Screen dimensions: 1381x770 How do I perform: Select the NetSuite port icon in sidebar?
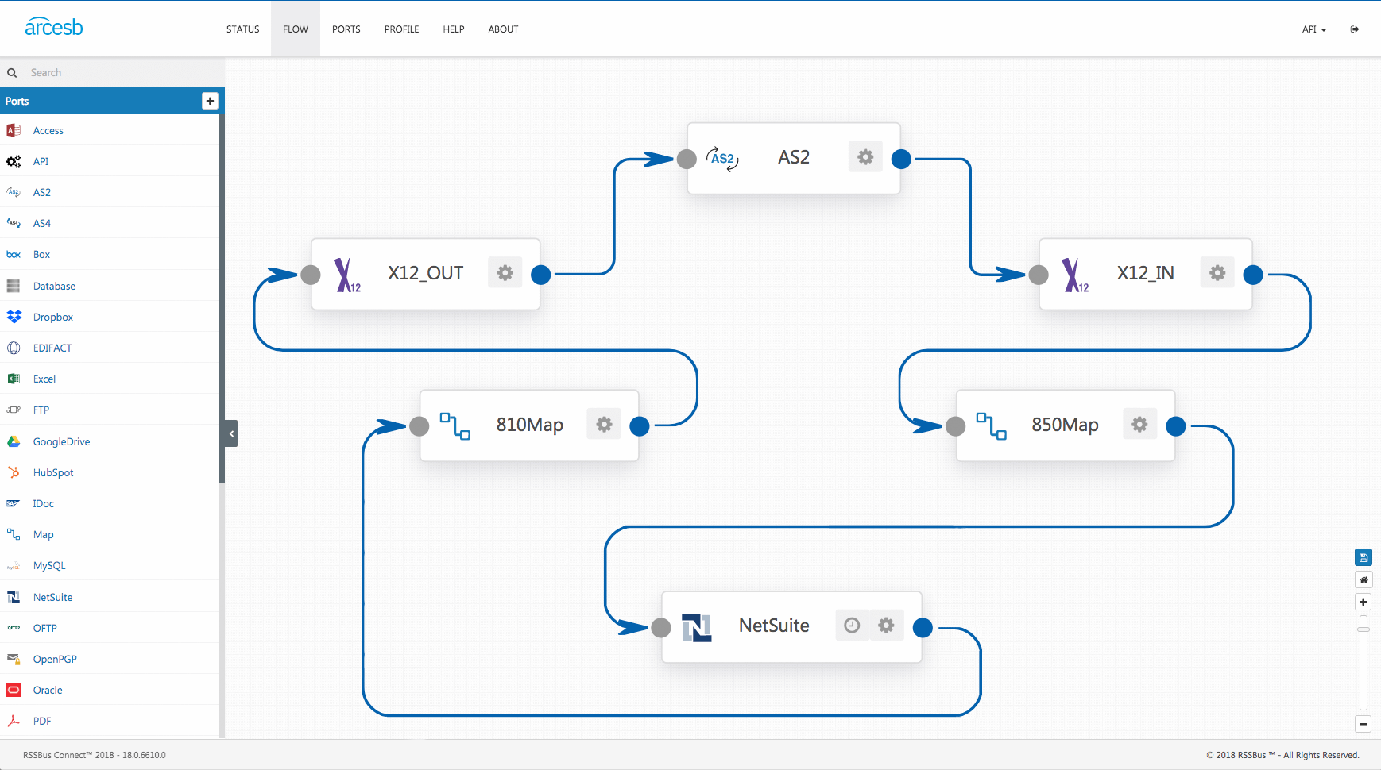pos(14,597)
